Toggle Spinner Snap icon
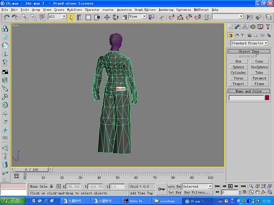This screenshot has width=274, height=205. [197, 17]
